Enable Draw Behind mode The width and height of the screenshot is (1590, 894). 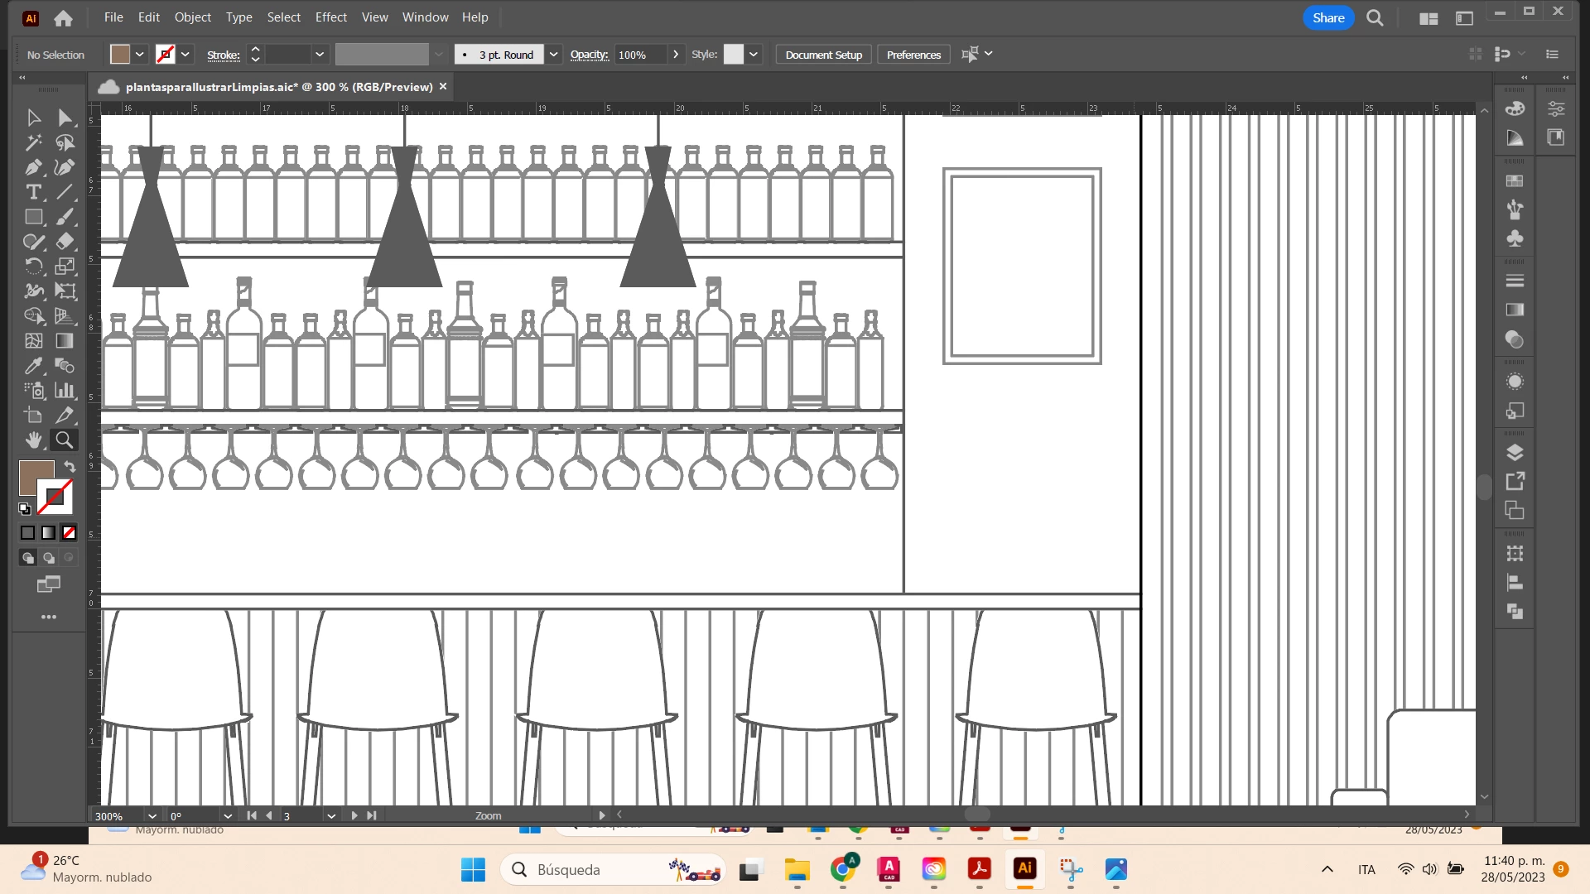pyautogui.click(x=49, y=558)
